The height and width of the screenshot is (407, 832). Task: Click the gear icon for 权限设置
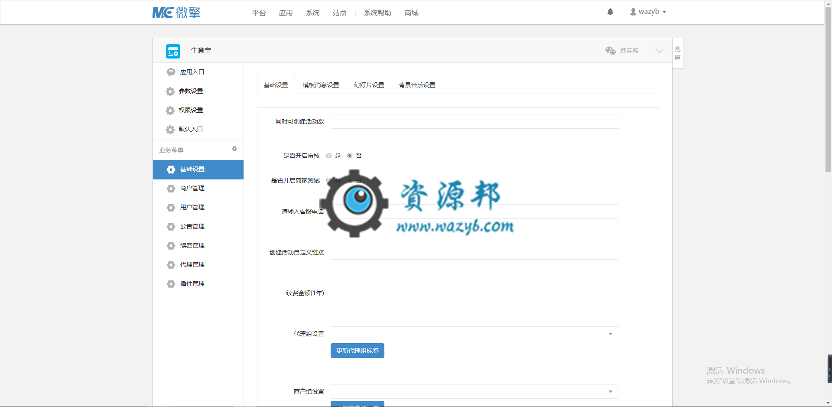point(170,111)
